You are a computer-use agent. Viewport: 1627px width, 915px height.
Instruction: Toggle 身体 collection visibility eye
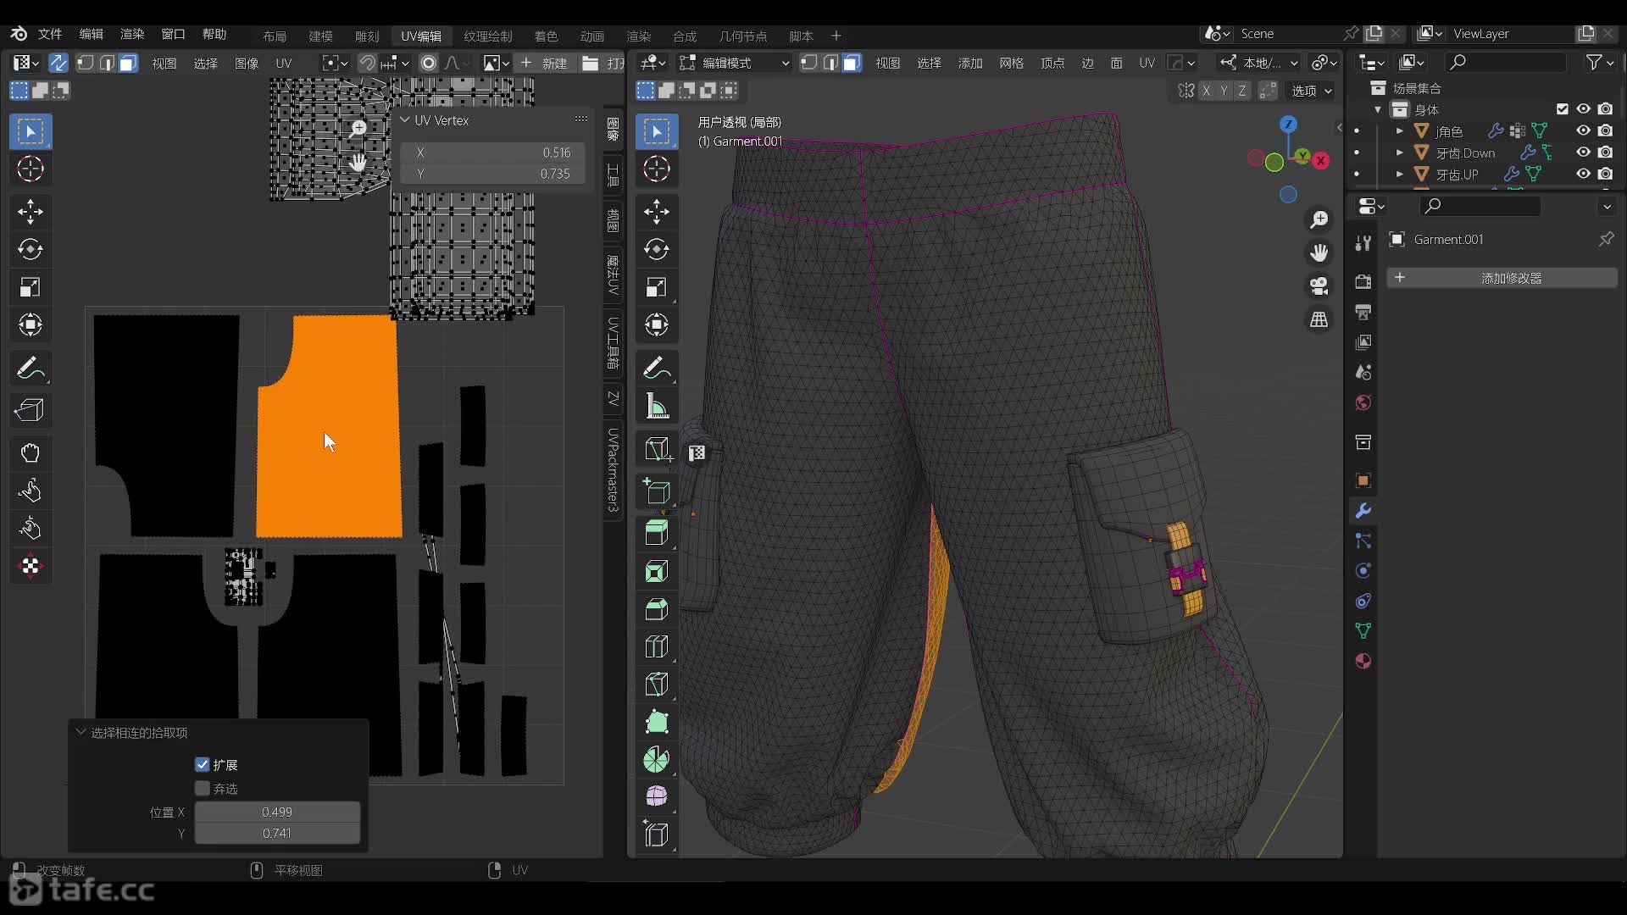click(1583, 108)
